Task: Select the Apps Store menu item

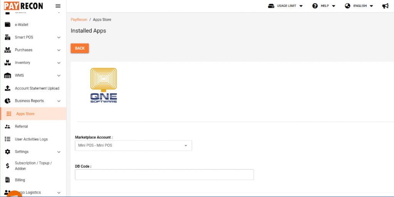Action: pos(33,114)
